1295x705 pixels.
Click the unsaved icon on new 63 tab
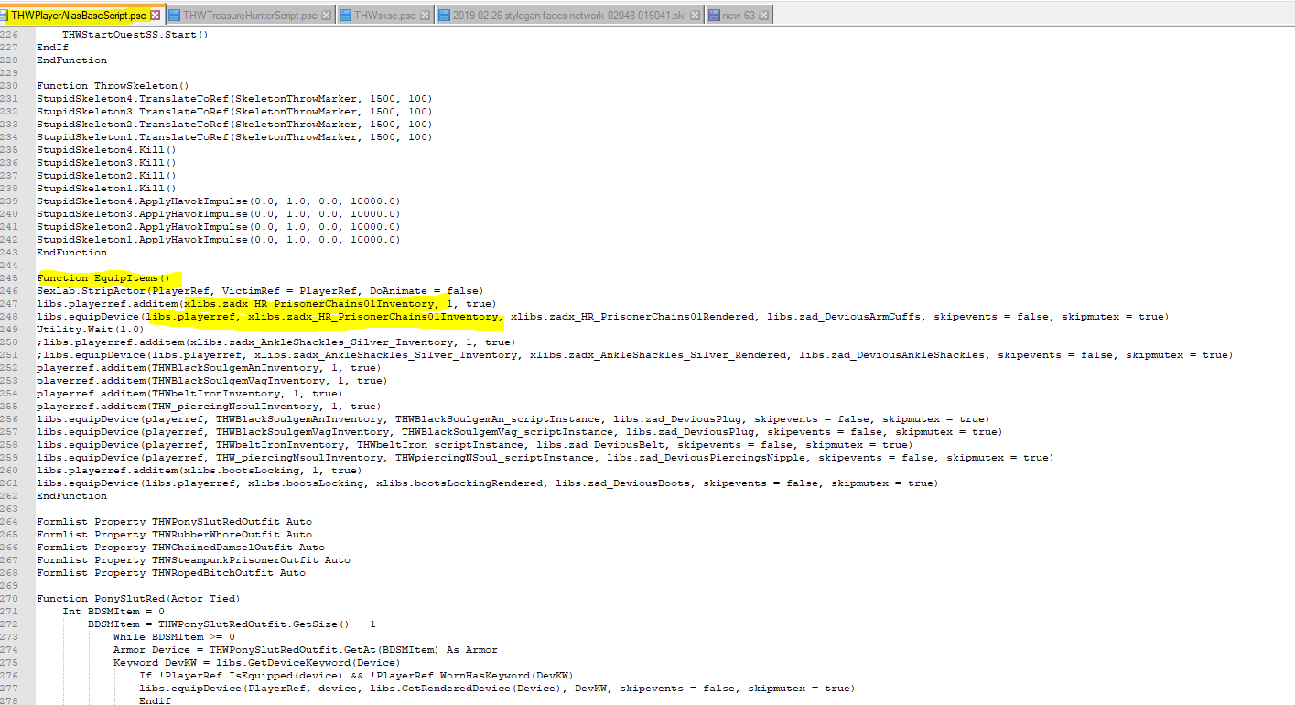tap(714, 16)
